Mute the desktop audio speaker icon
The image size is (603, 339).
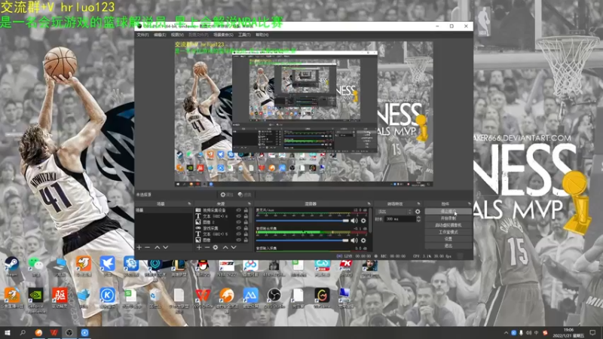pos(354,240)
